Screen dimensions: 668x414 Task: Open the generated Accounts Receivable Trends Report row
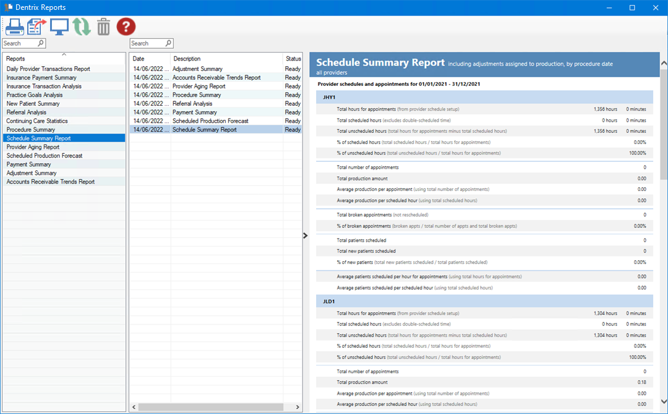(x=216, y=77)
